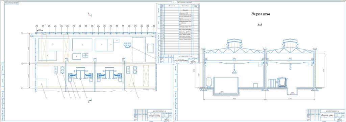Viewport: 346px width, 122px height.
Task: Click the last grid axis bubble in the top row
Action: point(154,26)
